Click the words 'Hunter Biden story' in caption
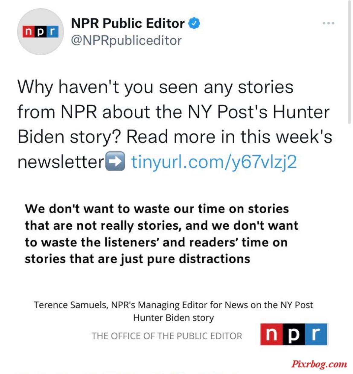This screenshot has height=374, width=353. pos(174,318)
